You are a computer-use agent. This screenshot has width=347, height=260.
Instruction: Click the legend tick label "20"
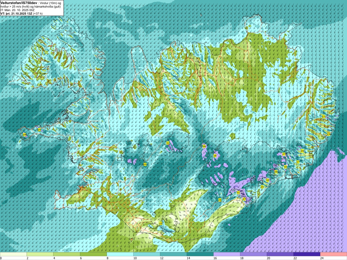tap(268, 258)
